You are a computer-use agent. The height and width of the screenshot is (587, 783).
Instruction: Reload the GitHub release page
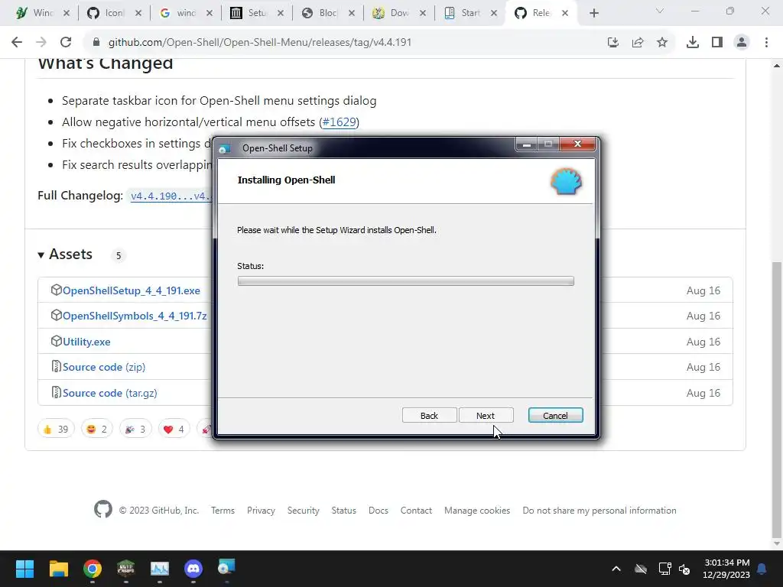tap(66, 42)
